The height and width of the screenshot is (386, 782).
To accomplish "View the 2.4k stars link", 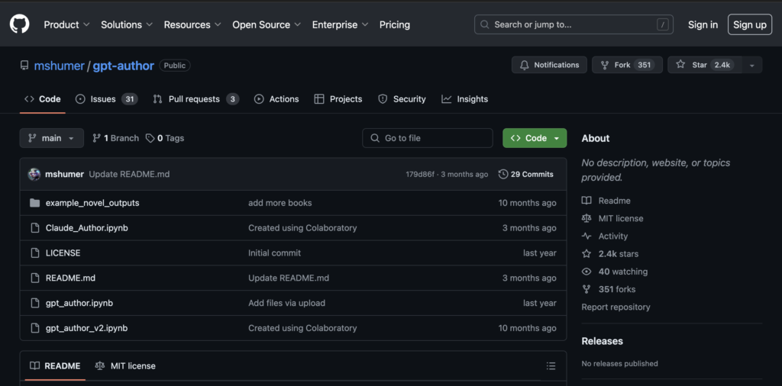I will tap(610, 253).
